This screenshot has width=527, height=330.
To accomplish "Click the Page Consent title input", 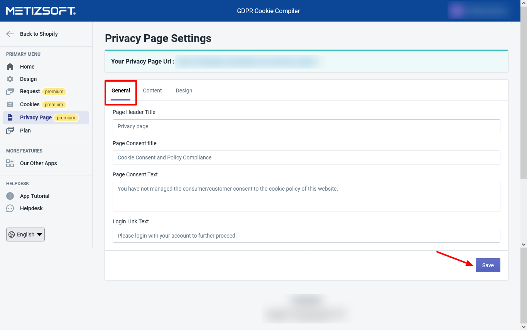I will pos(306,157).
